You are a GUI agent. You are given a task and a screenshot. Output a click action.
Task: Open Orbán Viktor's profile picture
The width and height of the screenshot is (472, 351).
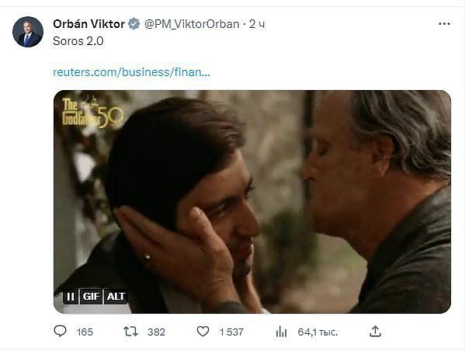click(x=28, y=31)
